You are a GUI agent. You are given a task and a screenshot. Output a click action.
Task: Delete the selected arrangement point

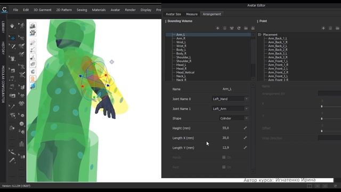pyautogui.click(x=330, y=28)
